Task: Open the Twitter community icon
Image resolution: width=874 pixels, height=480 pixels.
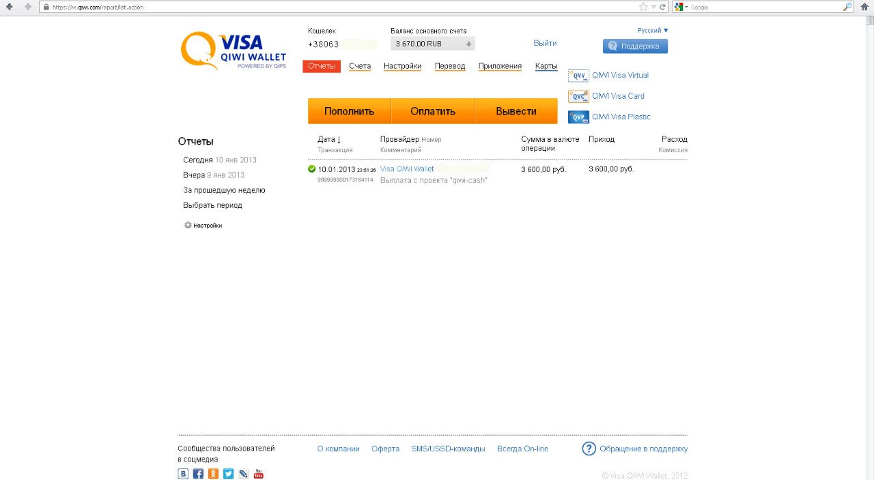Action: 228,474
